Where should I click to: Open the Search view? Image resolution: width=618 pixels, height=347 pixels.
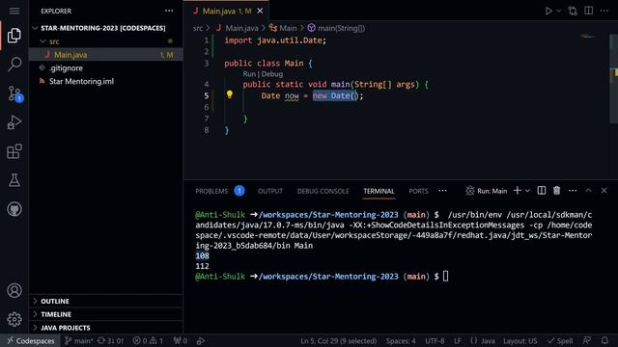coord(14,64)
